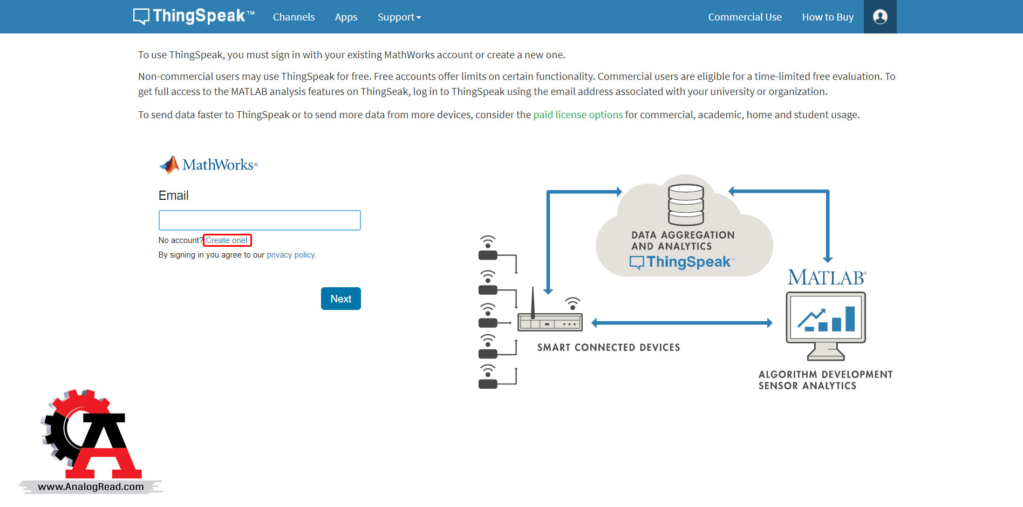Go to Apps in the navigation bar
Image resolution: width=1023 pixels, height=507 pixels.
coord(346,17)
